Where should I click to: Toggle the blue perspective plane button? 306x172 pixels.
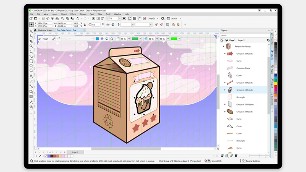coord(97,39)
